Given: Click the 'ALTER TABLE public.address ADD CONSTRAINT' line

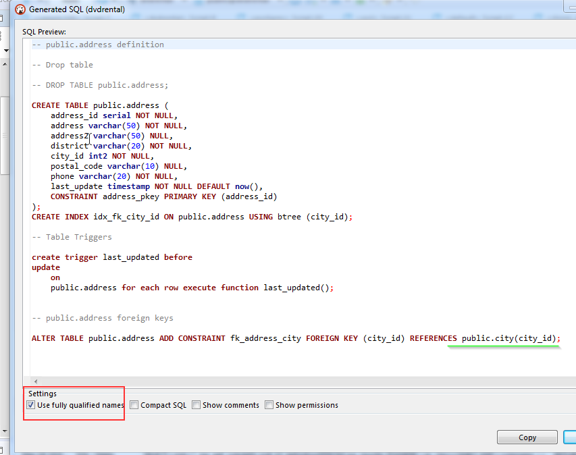Looking at the screenshot, I should point(296,338).
